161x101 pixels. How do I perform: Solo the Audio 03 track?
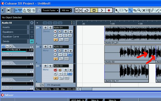point(50,66)
